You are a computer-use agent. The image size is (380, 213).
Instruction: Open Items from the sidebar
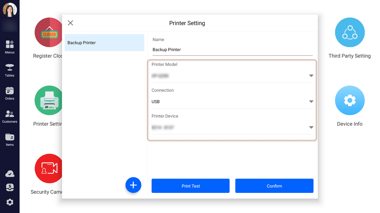click(10, 139)
